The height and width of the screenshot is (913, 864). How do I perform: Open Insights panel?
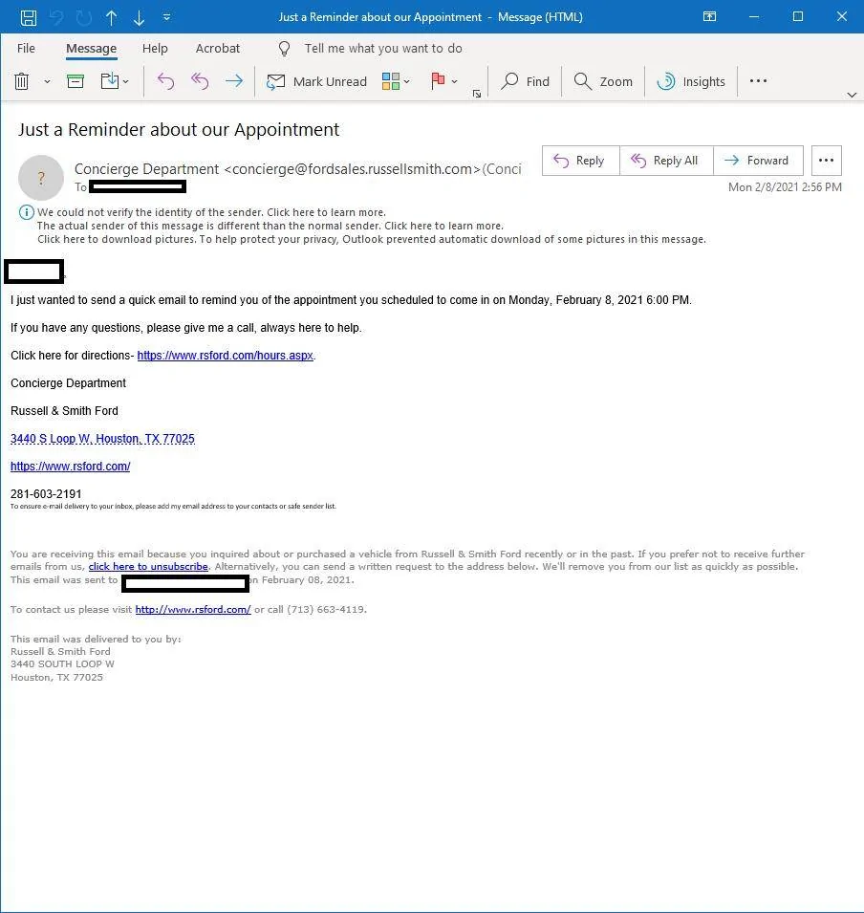(691, 81)
